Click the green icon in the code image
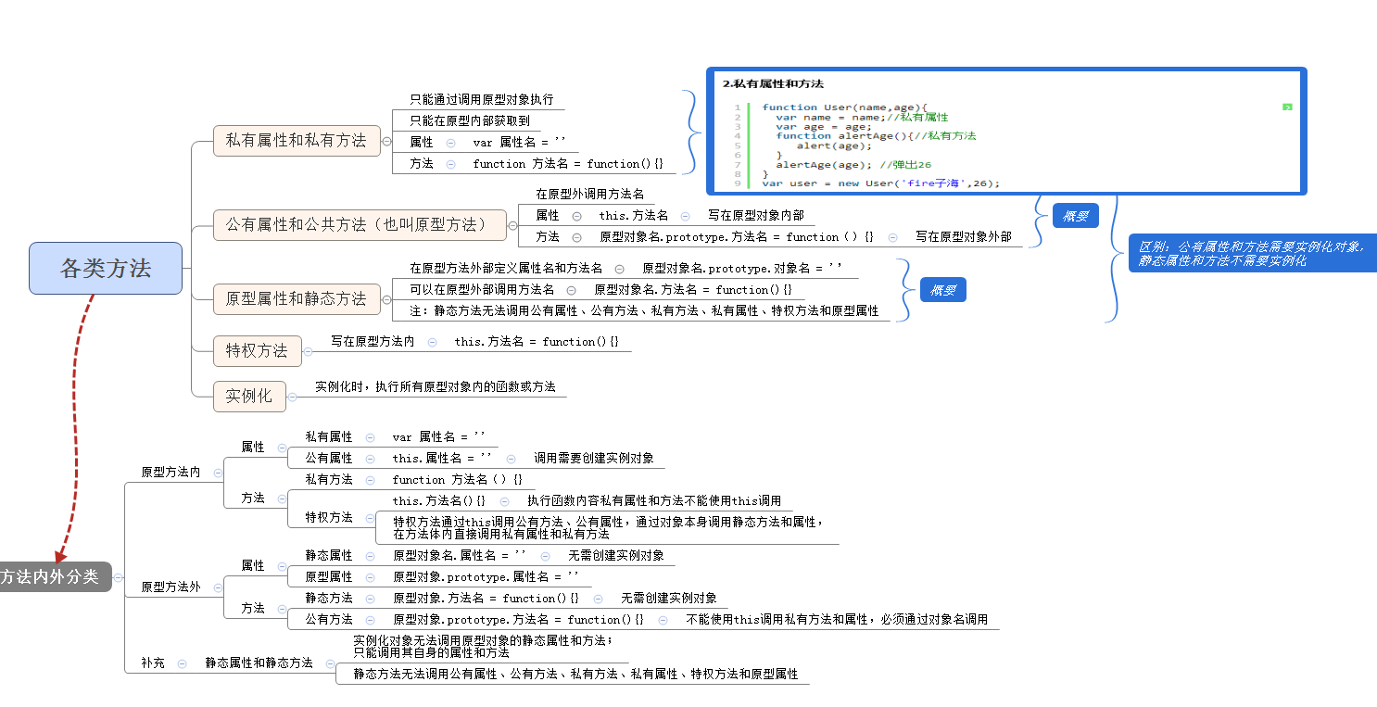 pyautogui.click(x=1287, y=107)
